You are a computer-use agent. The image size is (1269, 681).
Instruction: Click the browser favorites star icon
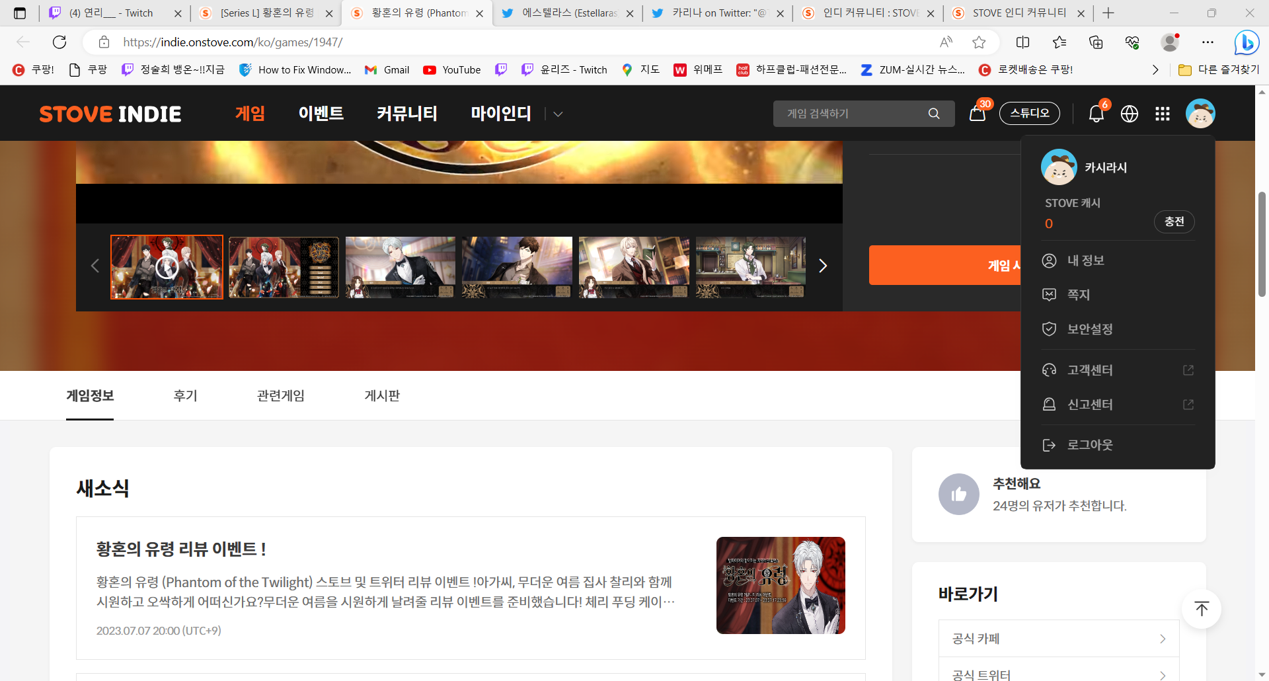(x=979, y=42)
